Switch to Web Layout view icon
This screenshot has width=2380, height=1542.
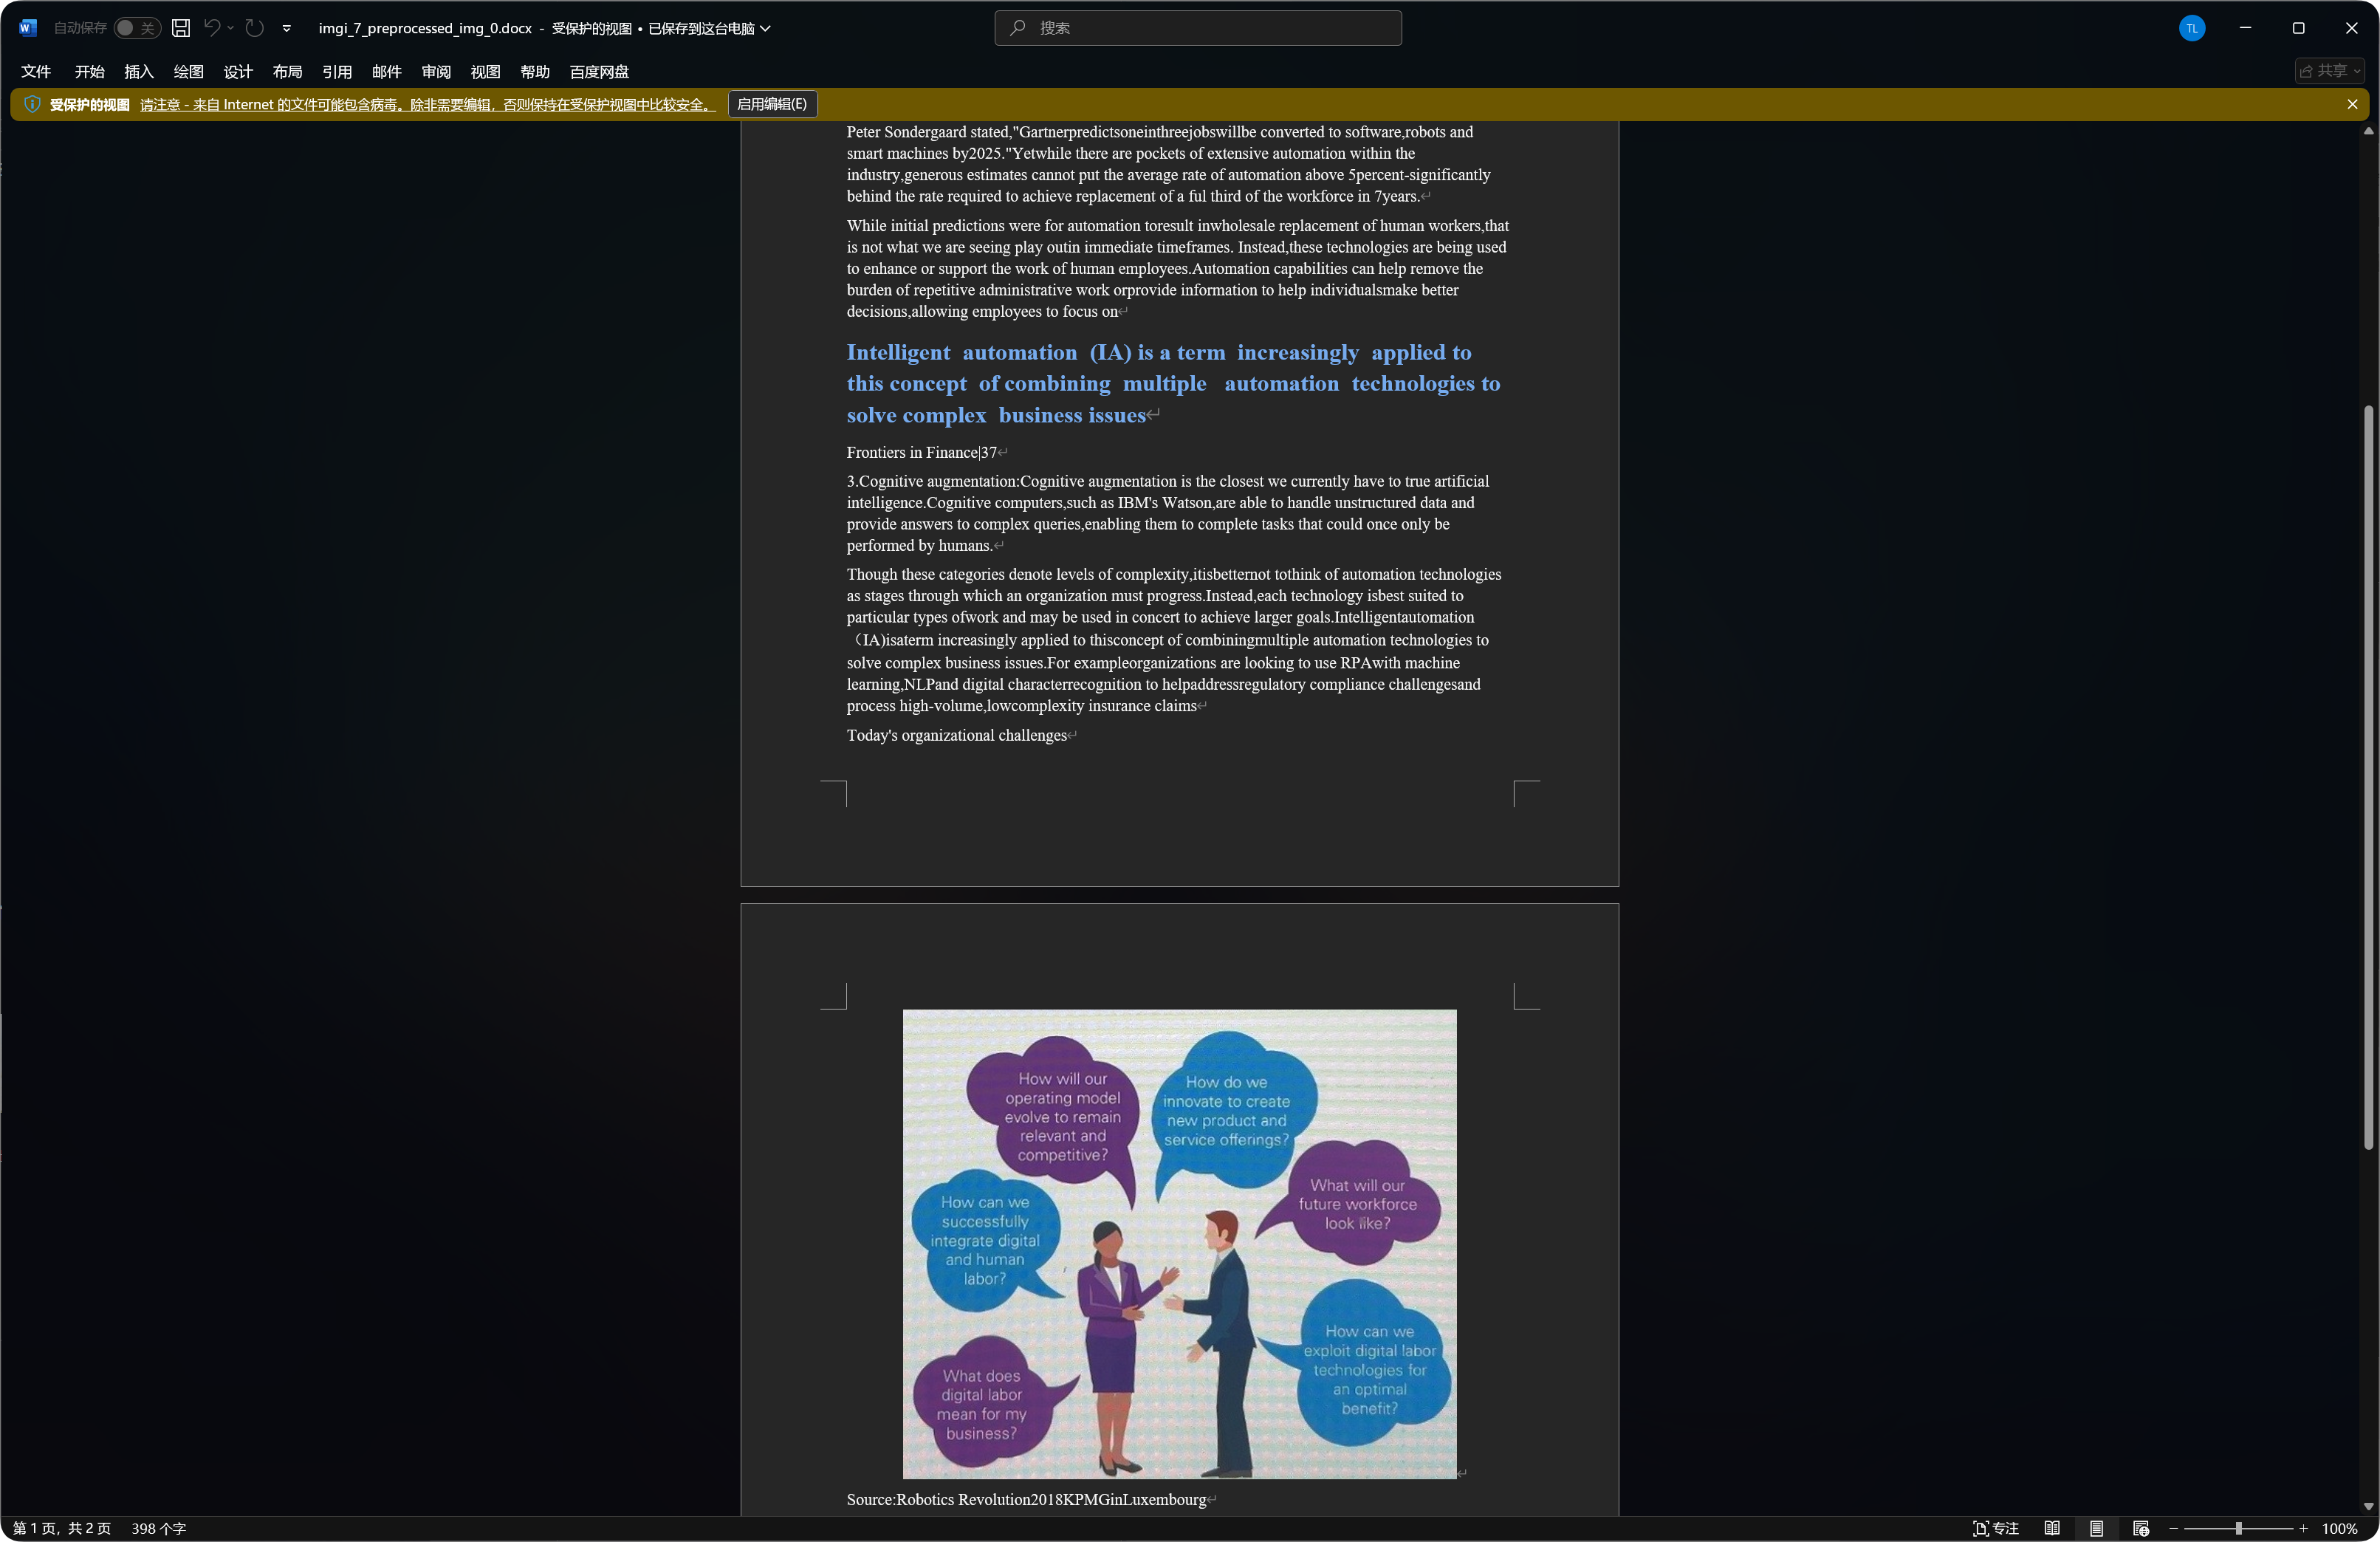coord(2141,1528)
